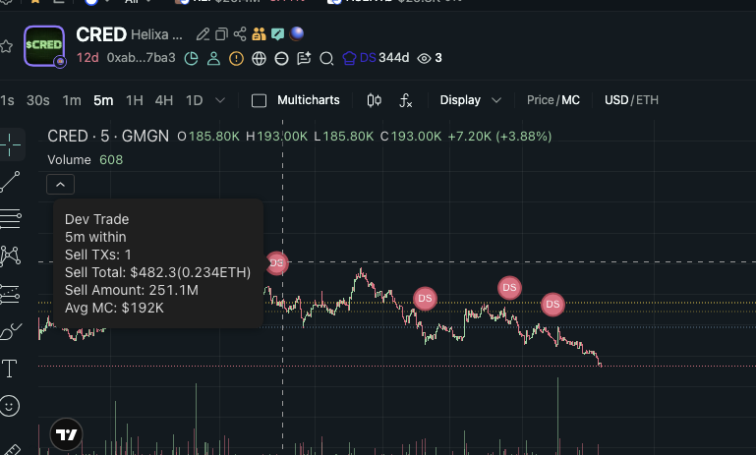This screenshot has width=756, height=455.
Task: Click the circle-minus icon in token header
Action: (x=281, y=59)
